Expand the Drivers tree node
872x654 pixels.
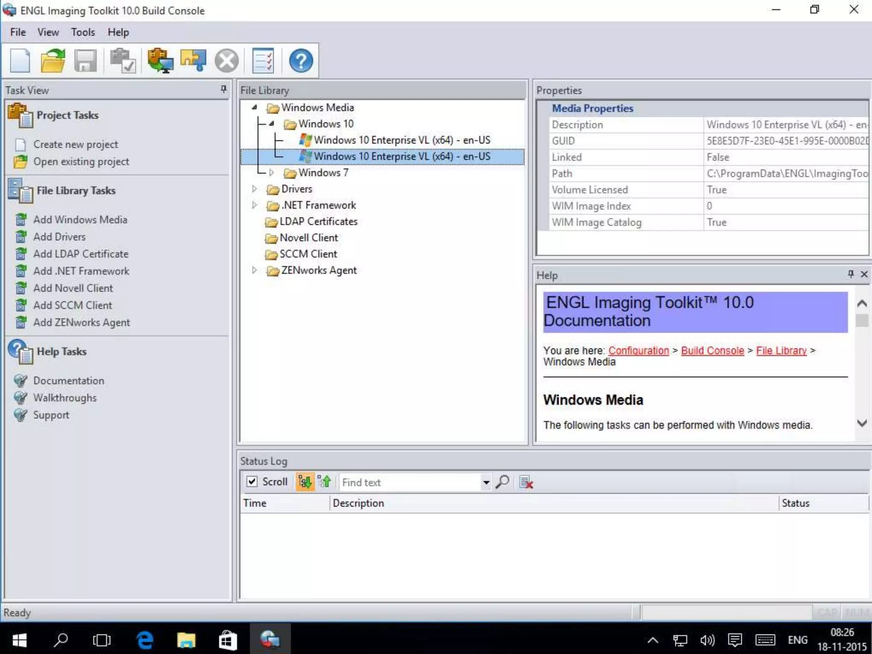(x=254, y=189)
